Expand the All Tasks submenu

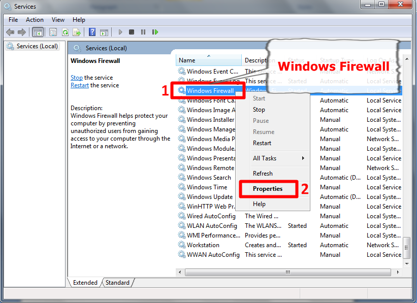click(279, 158)
